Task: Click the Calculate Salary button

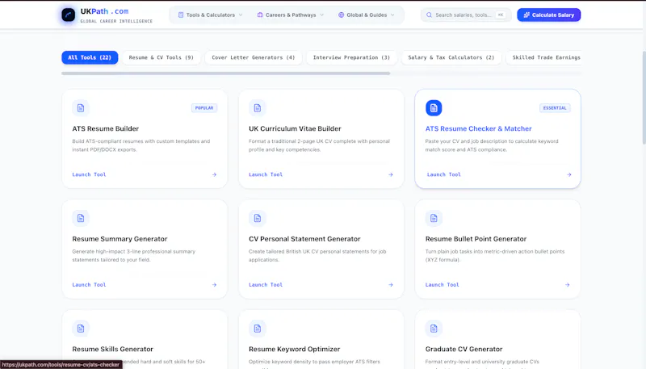Action: pos(549,15)
